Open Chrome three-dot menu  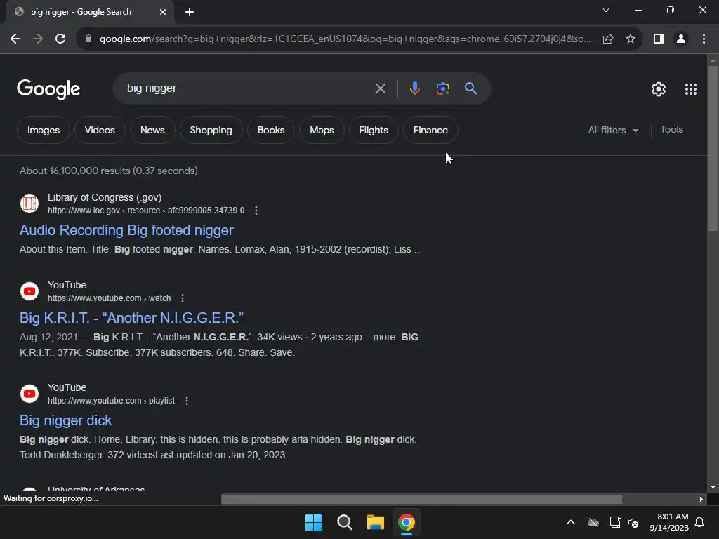704,39
